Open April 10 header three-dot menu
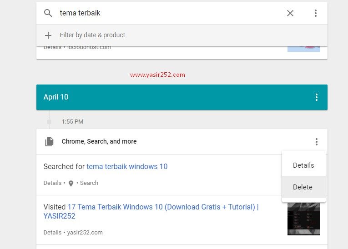 (x=317, y=97)
